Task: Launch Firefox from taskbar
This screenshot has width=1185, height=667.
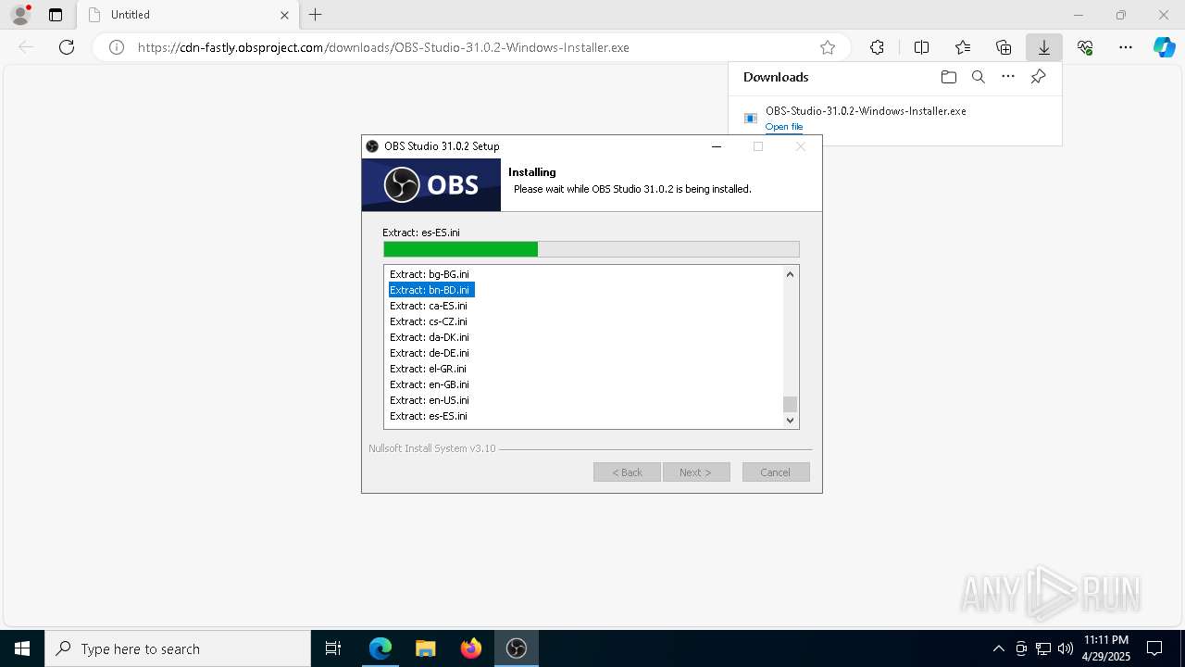Action: 471,648
